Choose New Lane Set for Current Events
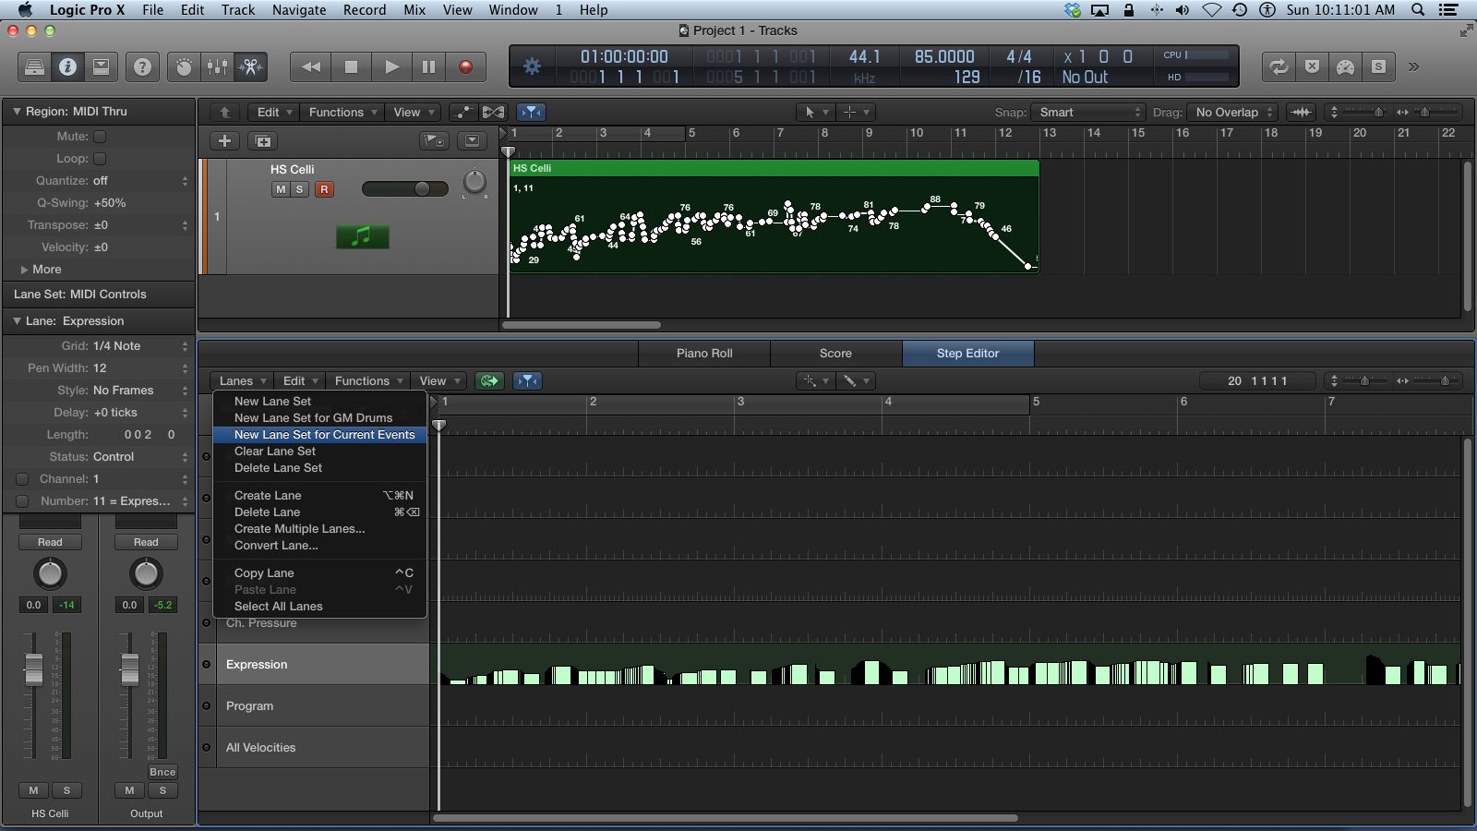Viewport: 1477px width, 831px height. [319, 434]
